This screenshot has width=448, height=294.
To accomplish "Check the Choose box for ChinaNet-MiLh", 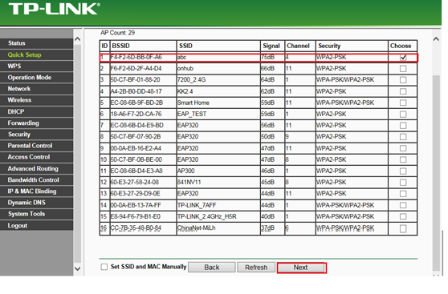I will click(x=403, y=228).
